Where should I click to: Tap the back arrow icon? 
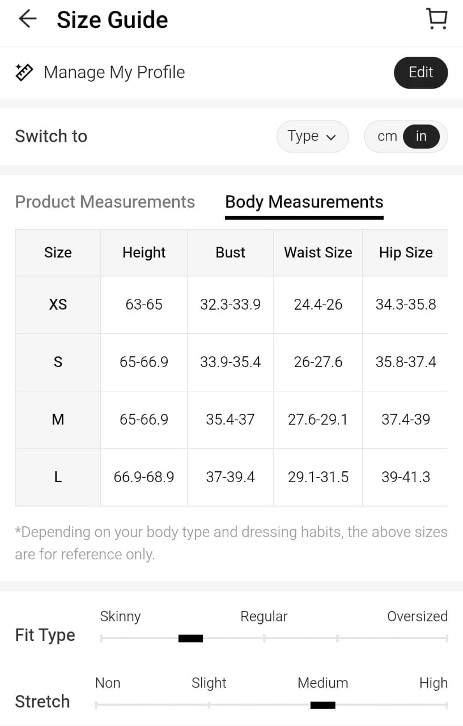[27, 19]
